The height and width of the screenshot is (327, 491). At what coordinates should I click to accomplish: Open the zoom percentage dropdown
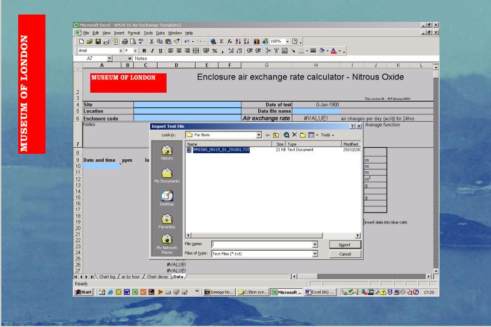click(x=287, y=41)
